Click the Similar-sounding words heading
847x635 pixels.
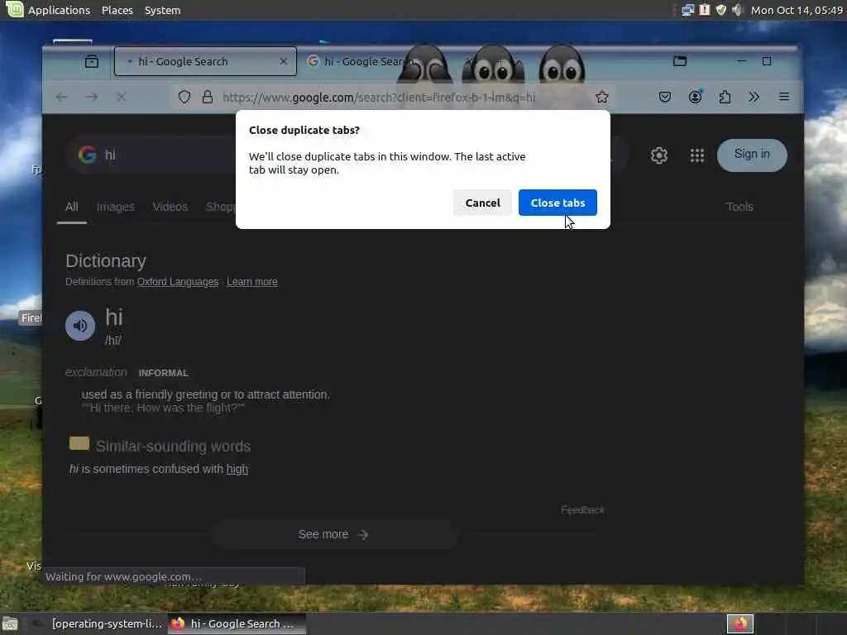tap(174, 446)
